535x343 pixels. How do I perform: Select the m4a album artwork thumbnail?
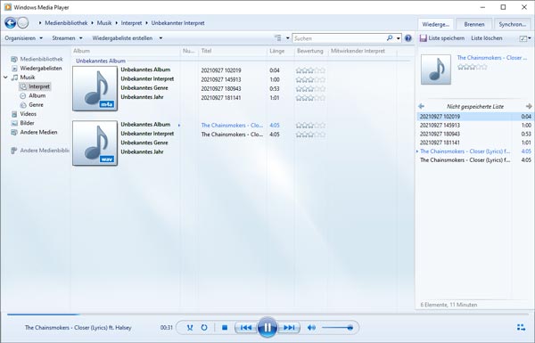tap(95, 89)
